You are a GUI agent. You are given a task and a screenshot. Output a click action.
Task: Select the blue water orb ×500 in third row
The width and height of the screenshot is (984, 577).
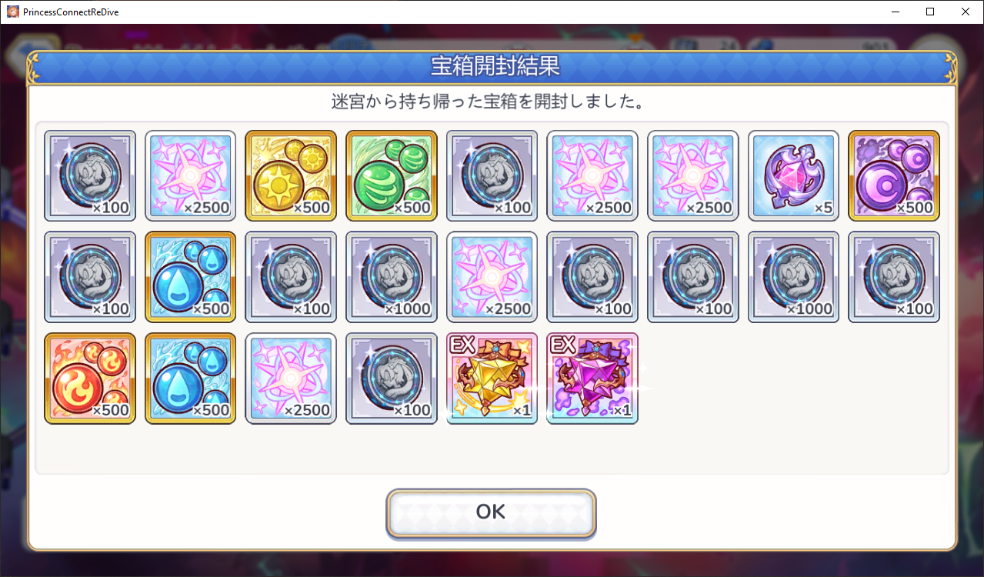pos(191,379)
